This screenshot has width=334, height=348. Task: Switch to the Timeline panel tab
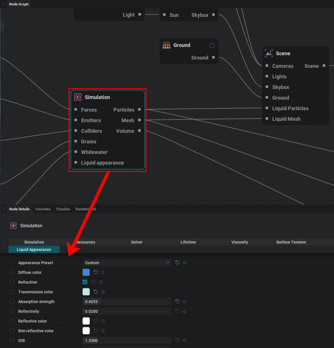click(63, 209)
